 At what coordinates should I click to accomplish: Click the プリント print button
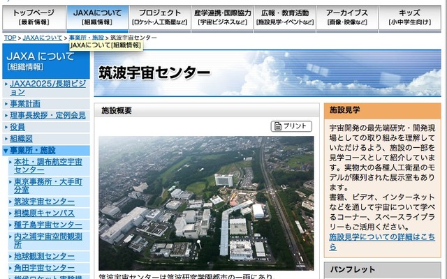pos(291,126)
